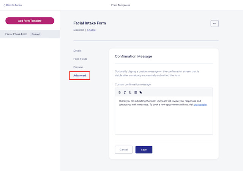Click inside the custom confirmation message text area

pyautogui.click(x=164, y=115)
